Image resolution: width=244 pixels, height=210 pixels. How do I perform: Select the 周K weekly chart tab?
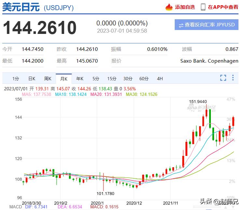[48, 79]
